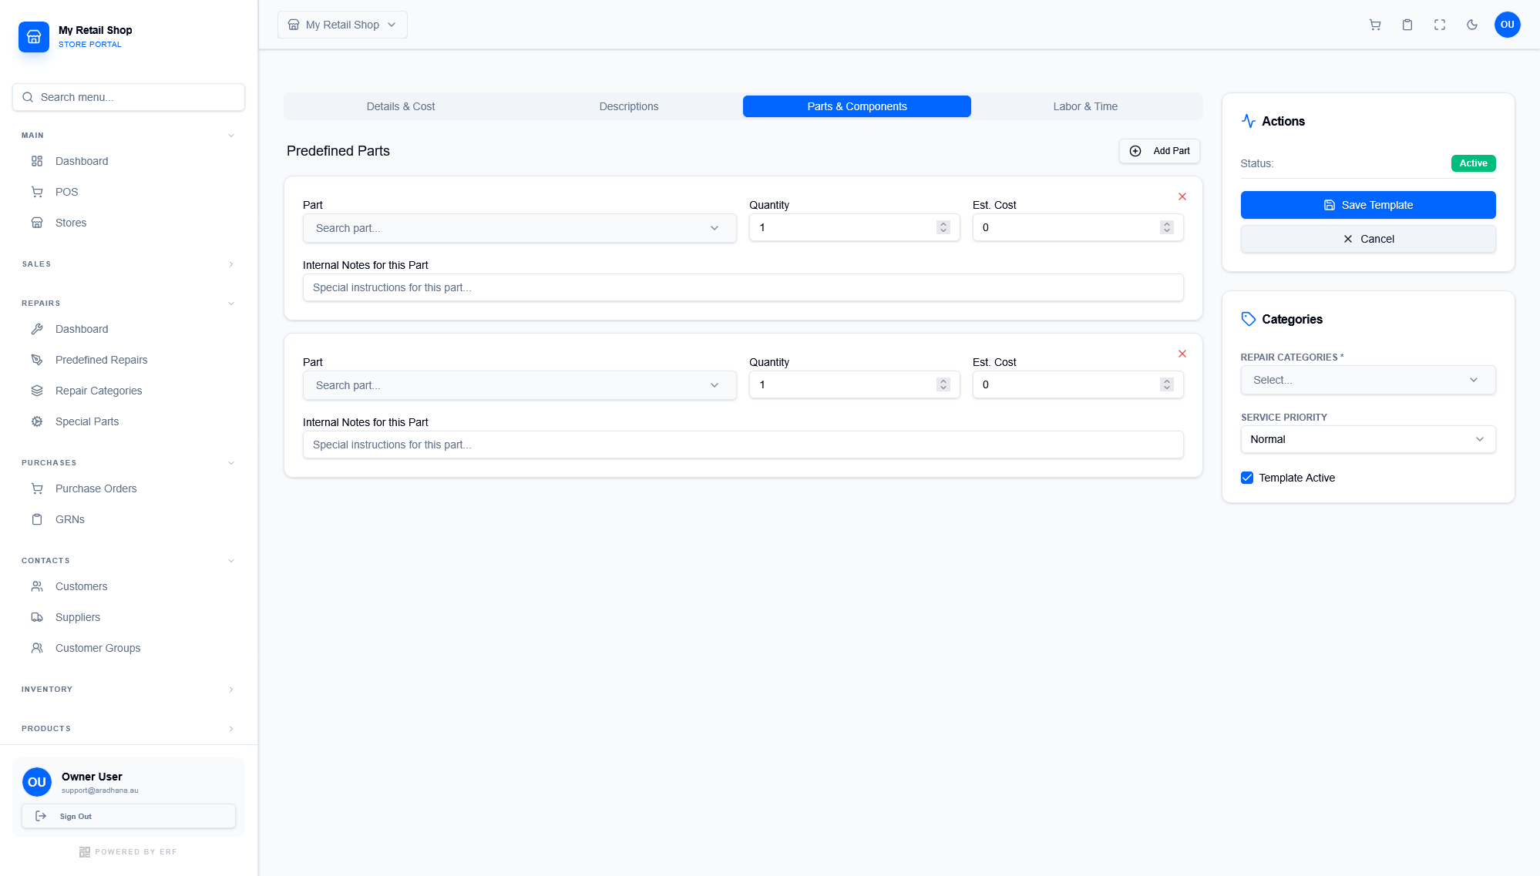Click second part Est. Cost stepper arrows

(x=1167, y=384)
